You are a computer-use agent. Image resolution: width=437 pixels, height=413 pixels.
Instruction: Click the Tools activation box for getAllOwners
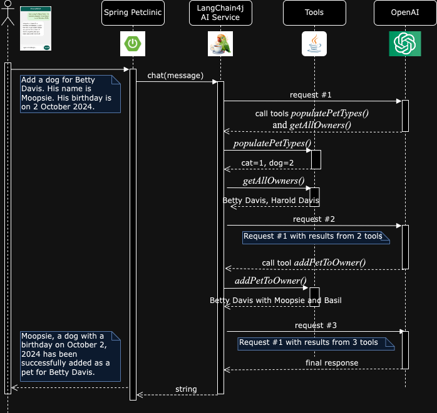click(315, 197)
